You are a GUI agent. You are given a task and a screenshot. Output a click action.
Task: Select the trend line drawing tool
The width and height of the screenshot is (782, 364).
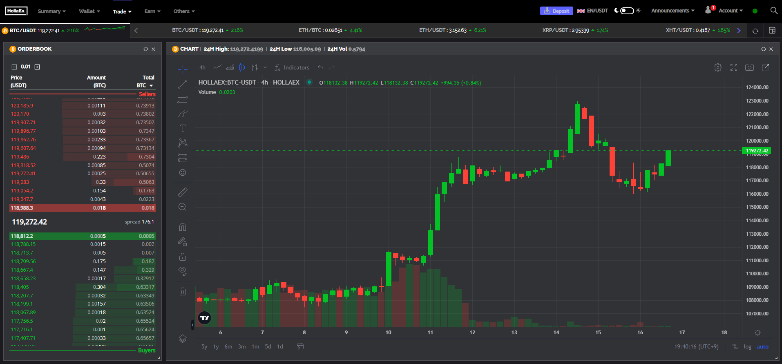(x=183, y=84)
